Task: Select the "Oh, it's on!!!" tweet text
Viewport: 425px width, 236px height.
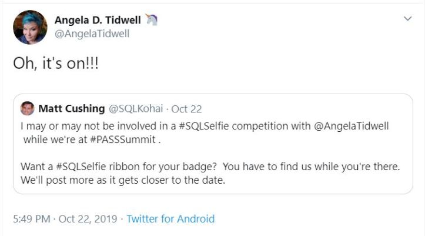Action: 56,64
